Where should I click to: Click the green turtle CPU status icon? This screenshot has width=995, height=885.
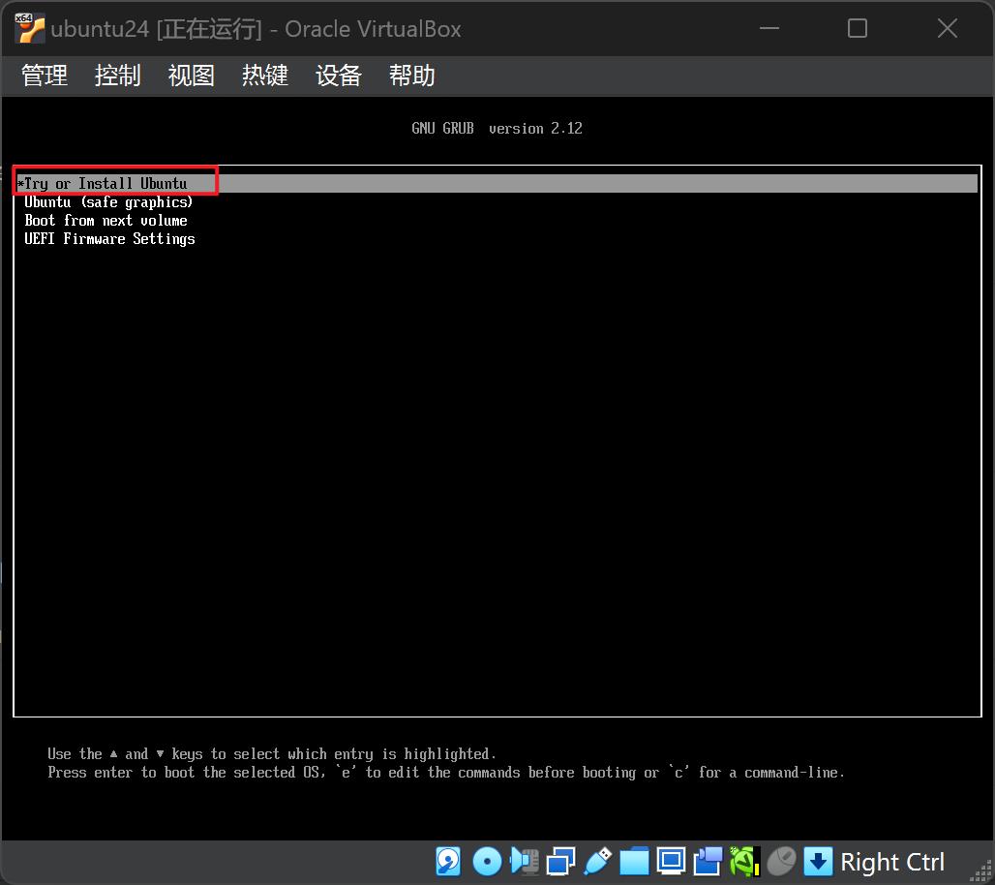click(744, 862)
